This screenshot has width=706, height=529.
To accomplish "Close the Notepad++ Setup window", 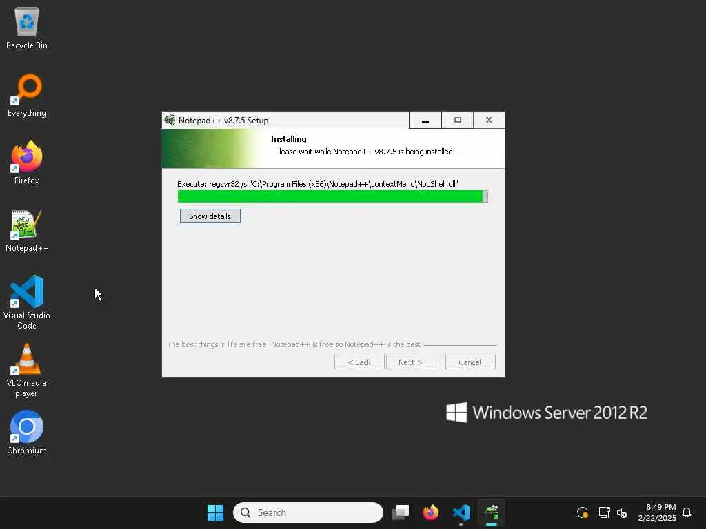I will (489, 120).
